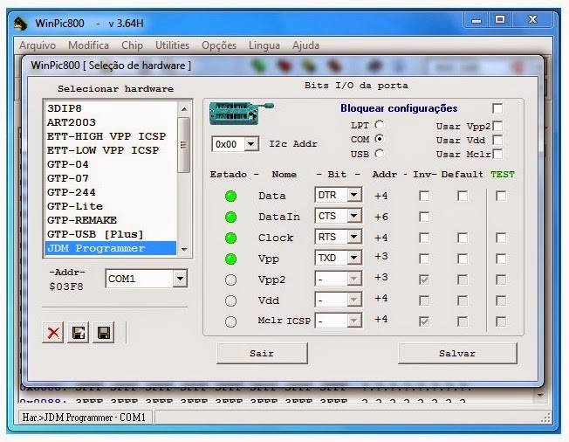569x442 pixels.
Task: Maximize the WinPic800 window
Action: (x=500, y=19)
